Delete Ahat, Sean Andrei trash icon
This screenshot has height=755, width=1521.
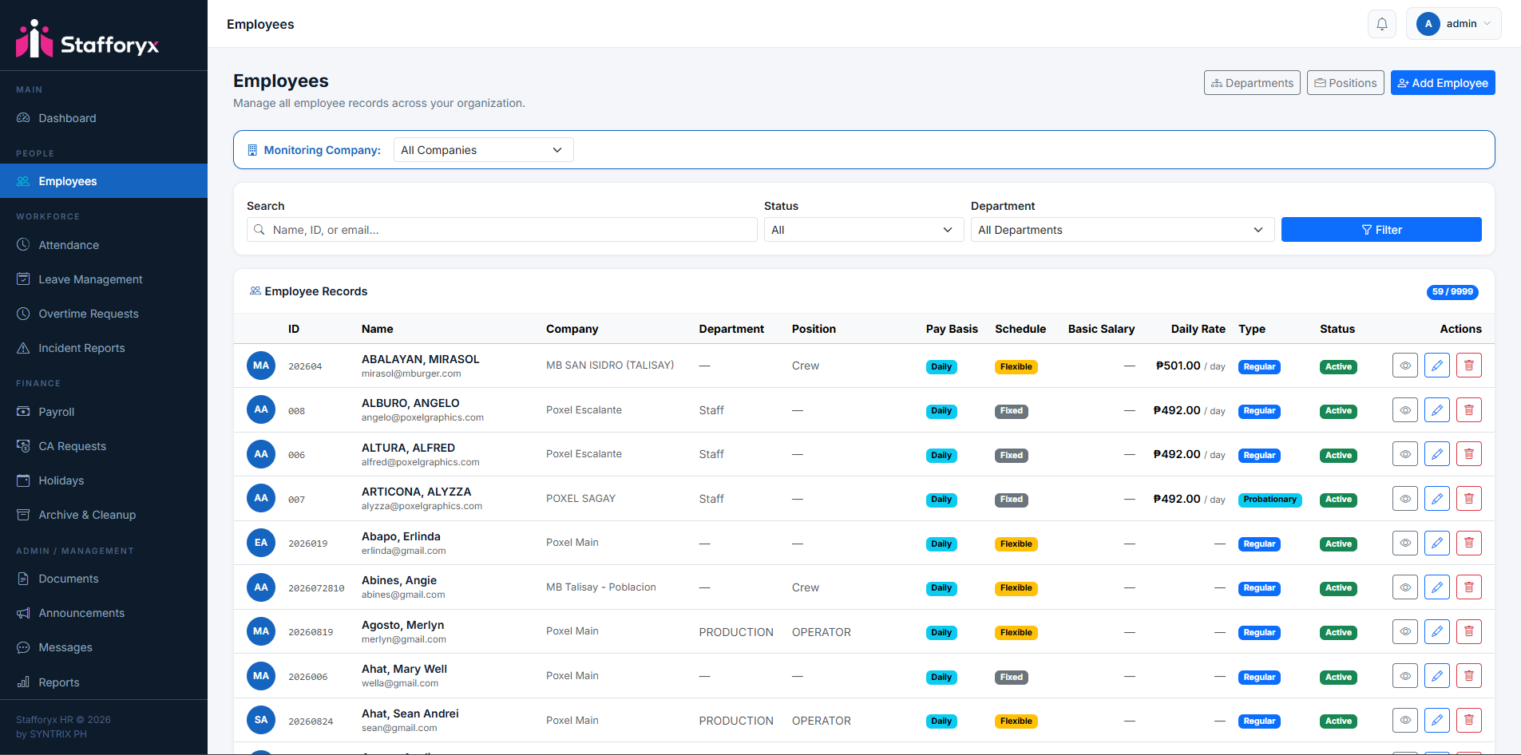(1469, 720)
